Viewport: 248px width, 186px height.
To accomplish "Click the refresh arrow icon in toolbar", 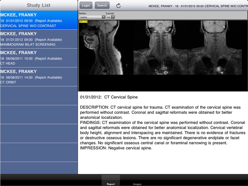I will point(118,6).
